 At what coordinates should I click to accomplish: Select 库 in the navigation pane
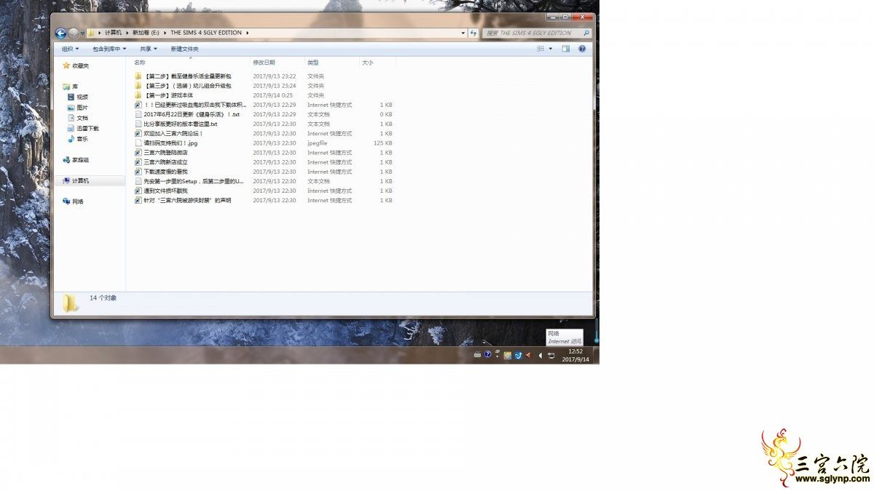pos(75,87)
